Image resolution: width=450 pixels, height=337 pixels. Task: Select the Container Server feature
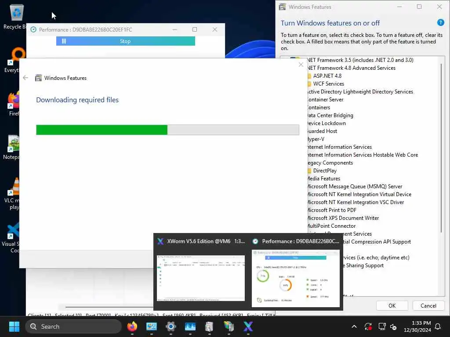325,100
